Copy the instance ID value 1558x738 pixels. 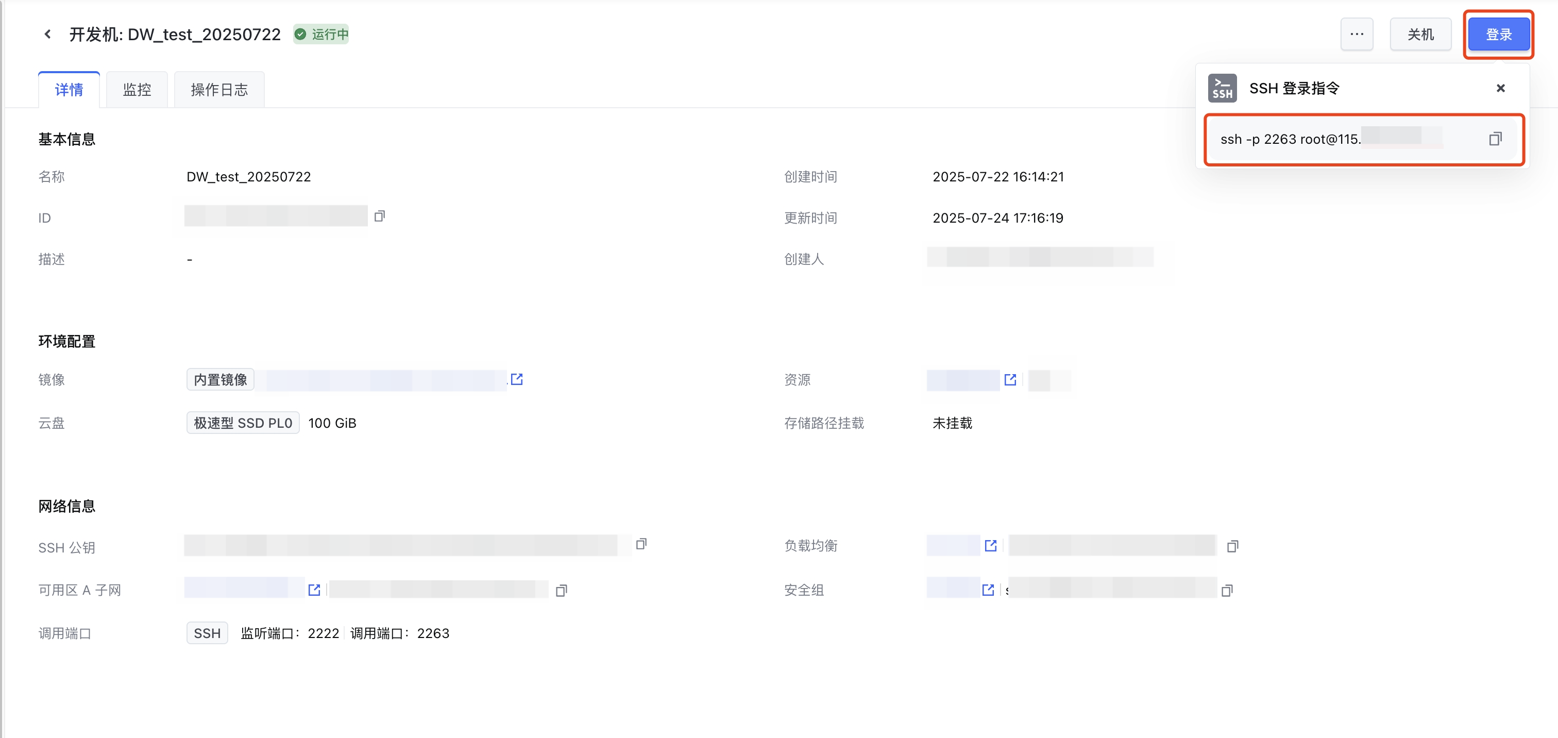379,216
